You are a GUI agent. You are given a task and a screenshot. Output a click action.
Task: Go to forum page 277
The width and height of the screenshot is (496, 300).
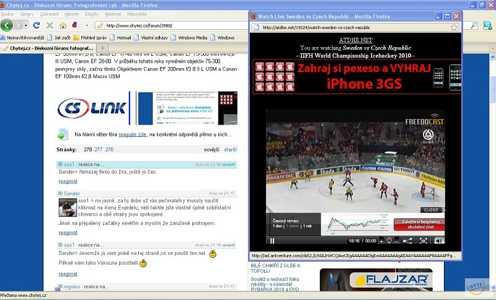pyautogui.click(x=98, y=149)
